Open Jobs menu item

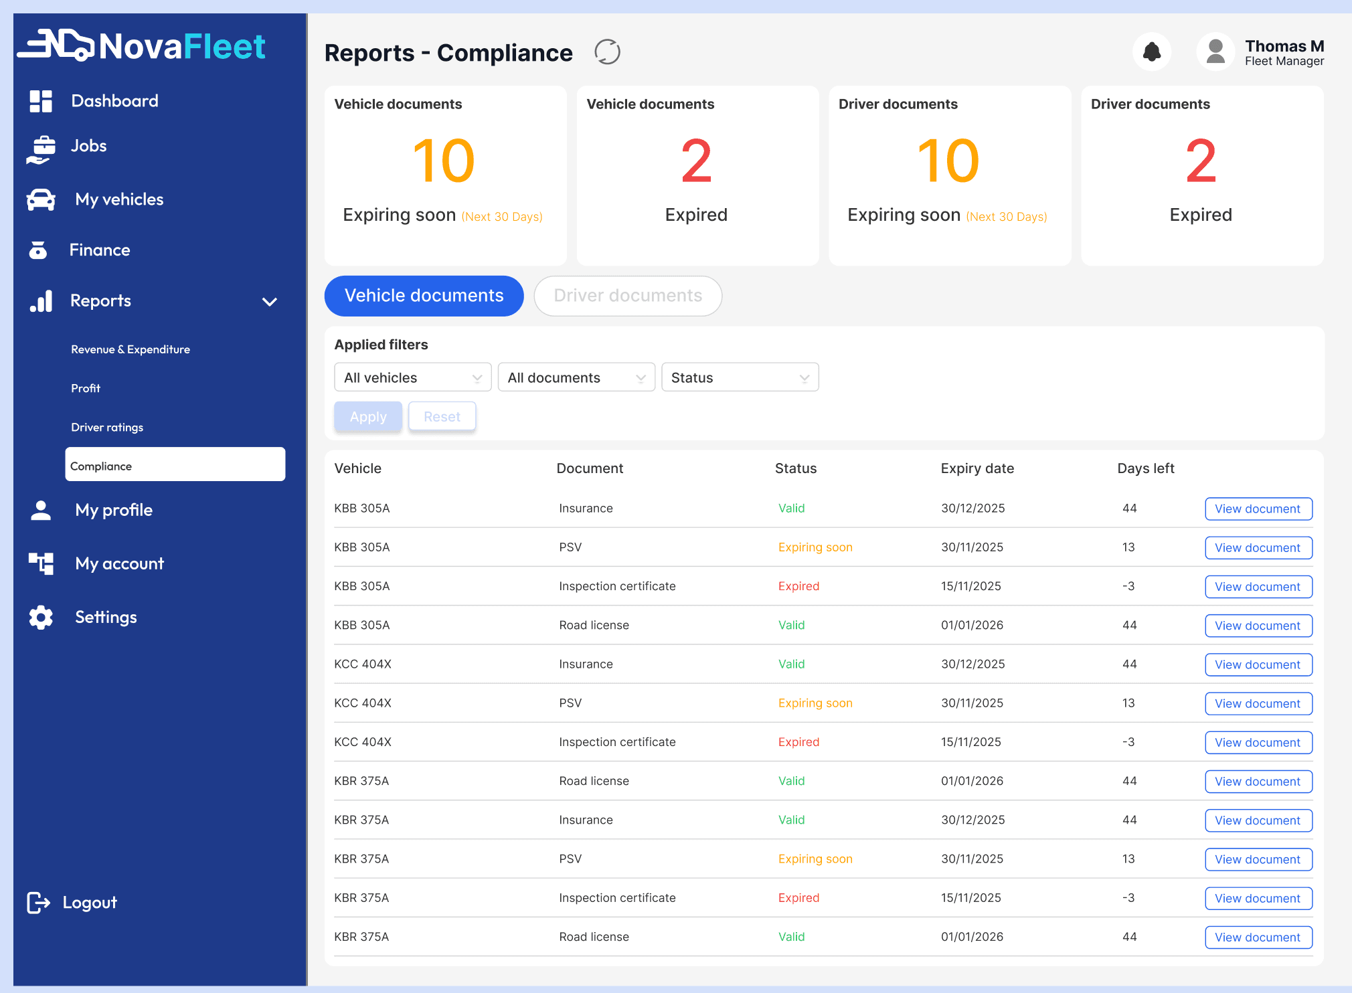pos(89,146)
